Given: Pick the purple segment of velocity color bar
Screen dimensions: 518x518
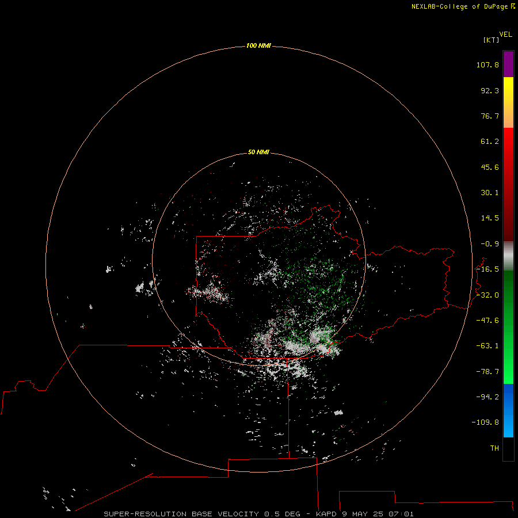Looking at the screenshot, I should 508,64.
